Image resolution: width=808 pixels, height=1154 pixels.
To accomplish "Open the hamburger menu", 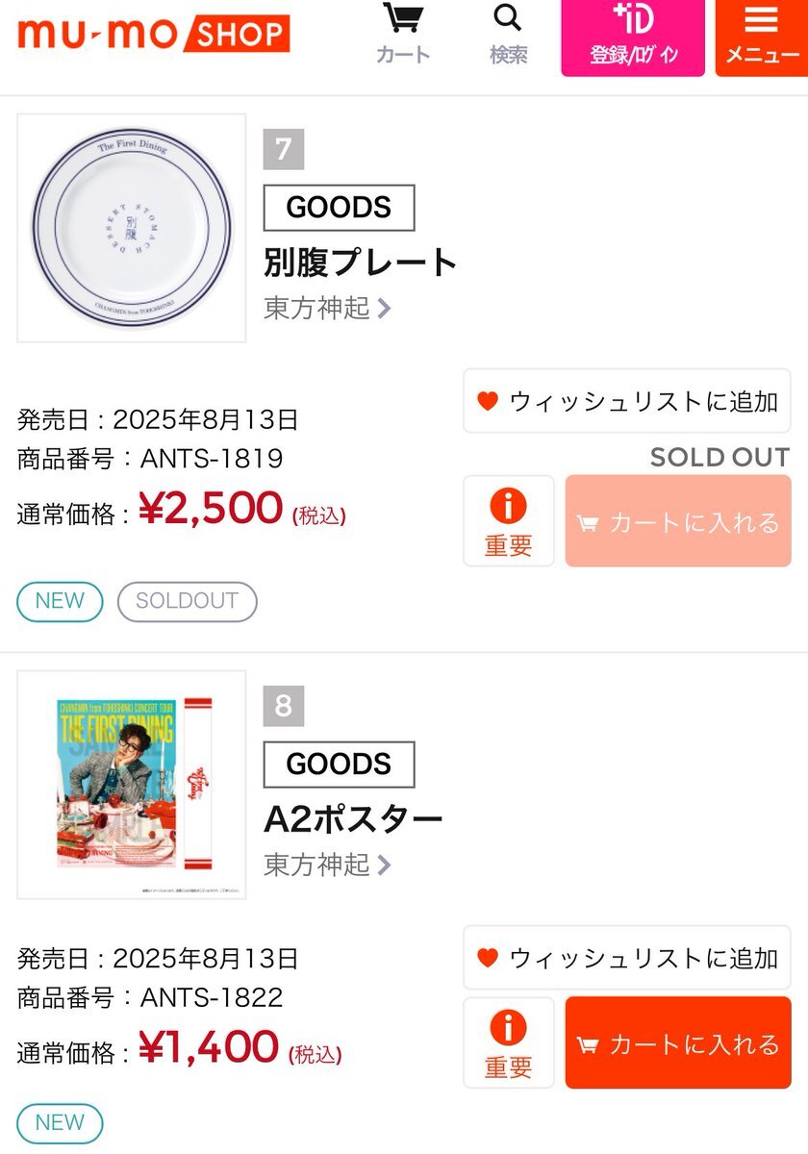I will point(762,38).
